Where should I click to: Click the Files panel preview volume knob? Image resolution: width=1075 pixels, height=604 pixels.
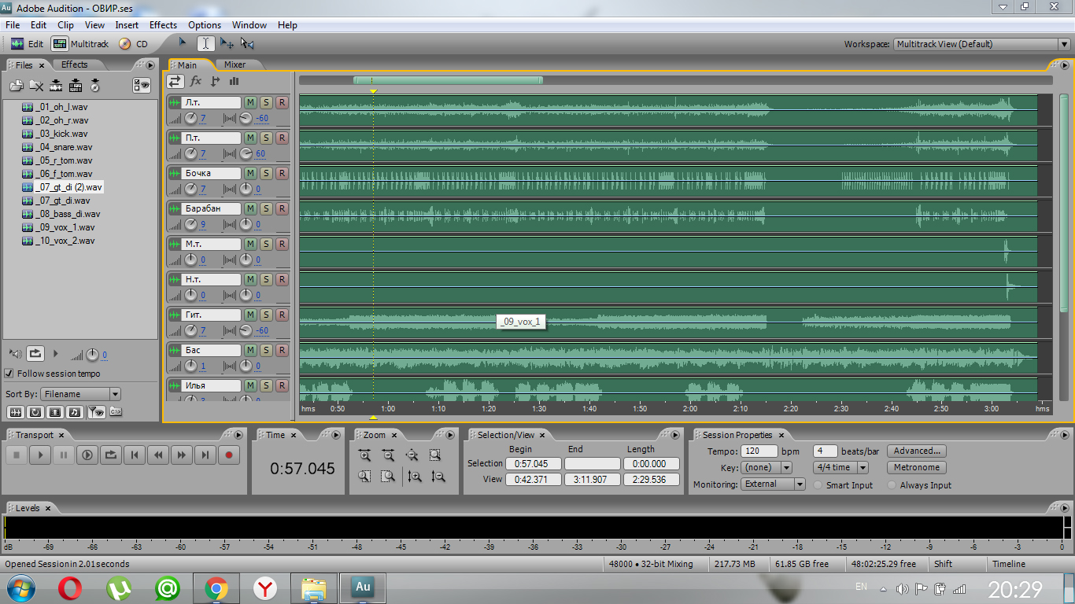92,355
